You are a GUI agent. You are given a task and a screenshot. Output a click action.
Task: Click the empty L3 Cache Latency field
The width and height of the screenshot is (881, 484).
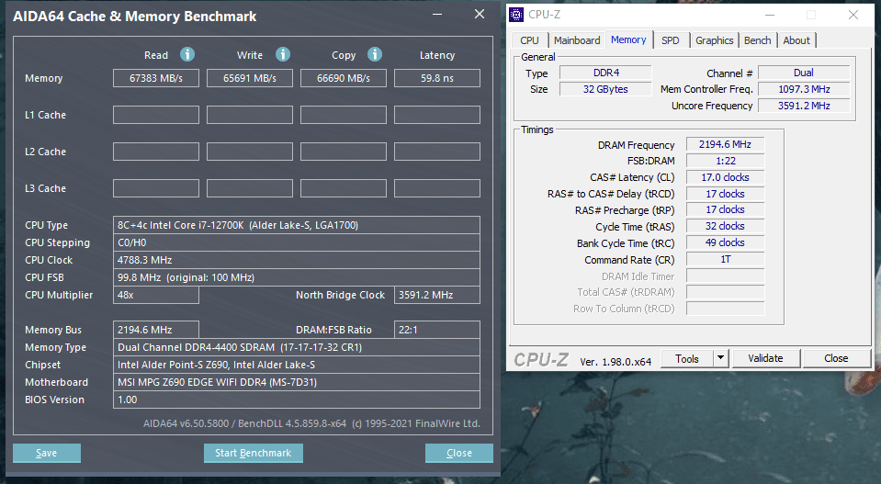(437, 188)
